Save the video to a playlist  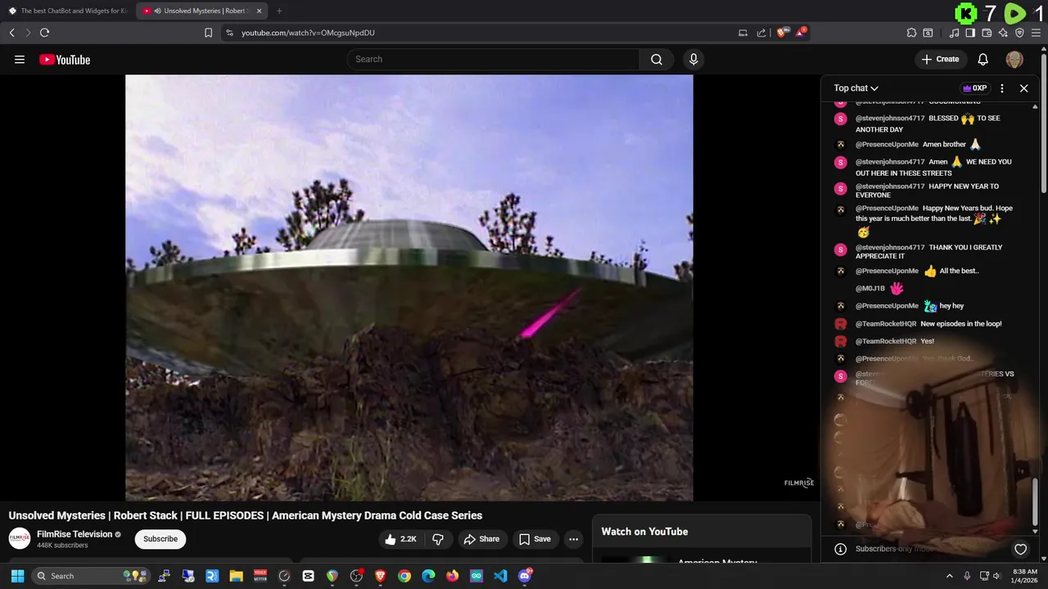pyautogui.click(x=535, y=539)
